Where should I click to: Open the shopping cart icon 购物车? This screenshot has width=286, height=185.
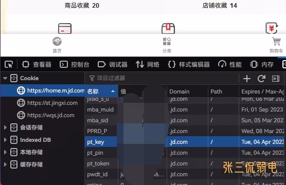(x=277, y=45)
